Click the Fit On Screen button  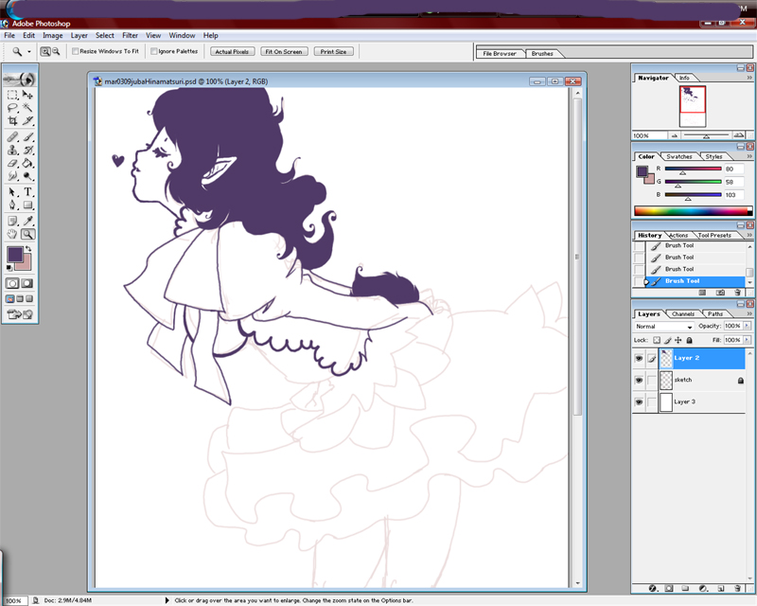pos(284,52)
